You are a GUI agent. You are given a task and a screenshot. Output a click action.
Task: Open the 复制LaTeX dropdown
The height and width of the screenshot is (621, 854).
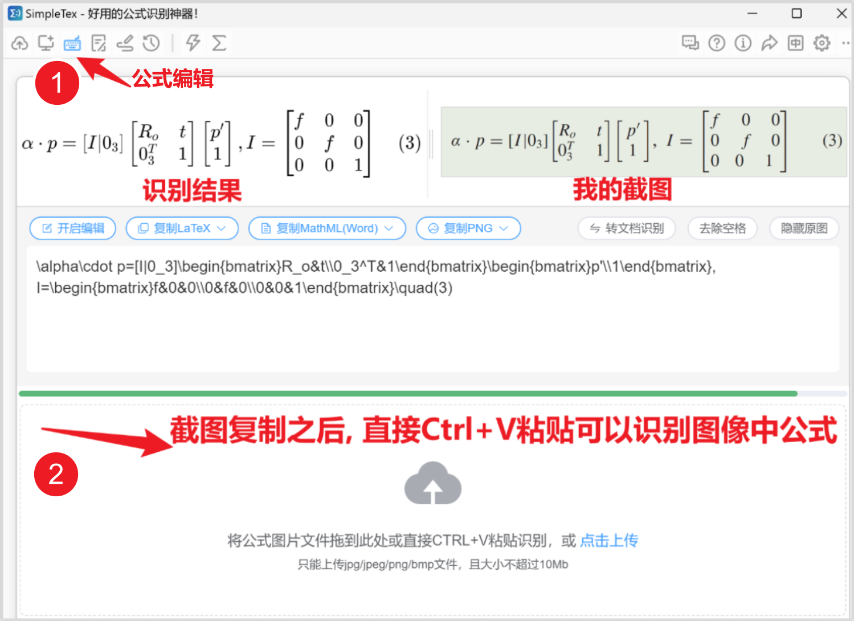pyautogui.click(x=182, y=228)
